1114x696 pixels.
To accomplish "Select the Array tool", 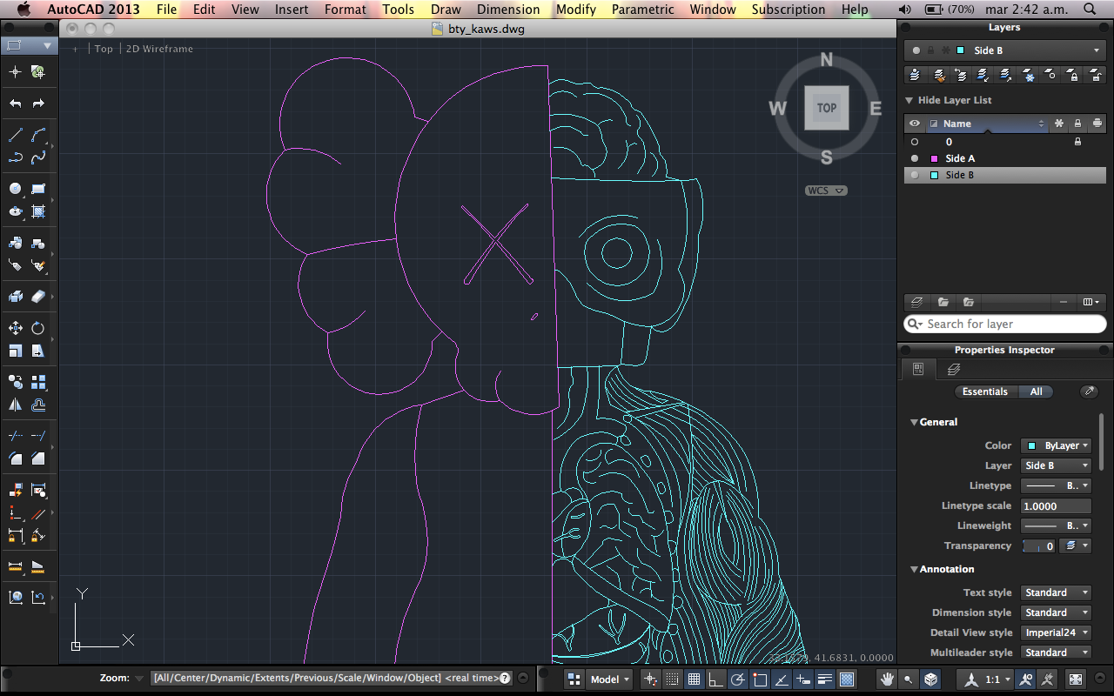I will click(x=38, y=382).
